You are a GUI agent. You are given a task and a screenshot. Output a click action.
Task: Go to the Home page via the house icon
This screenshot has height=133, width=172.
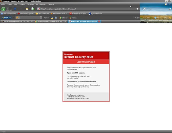[27, 9]
